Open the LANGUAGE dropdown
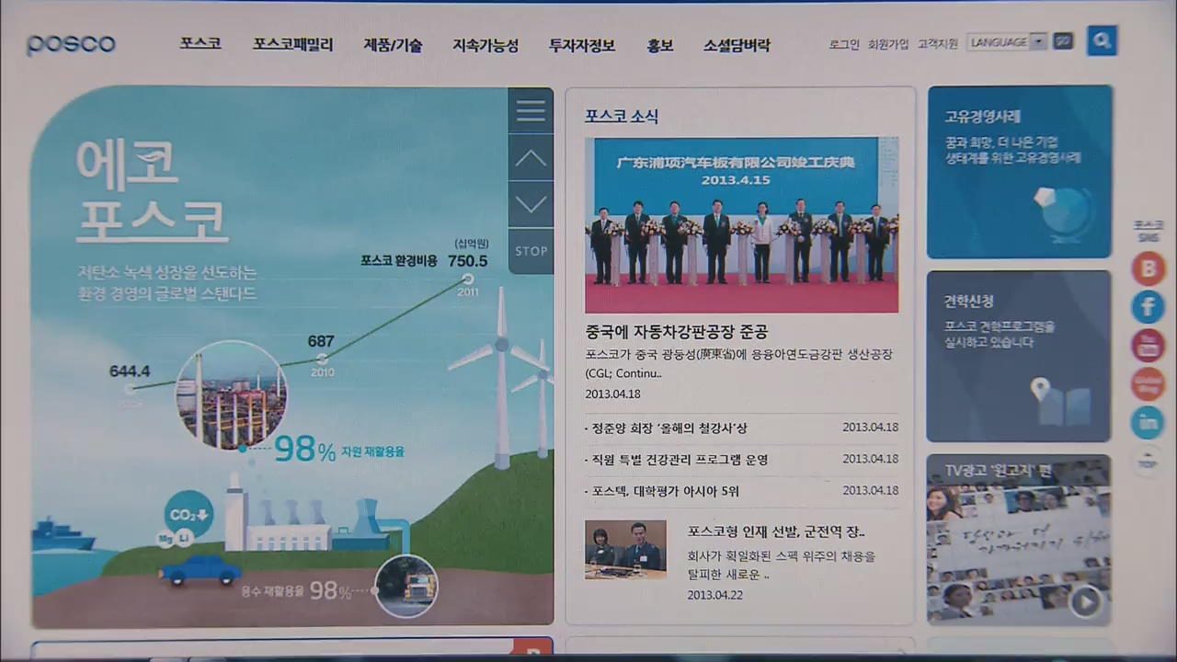The height and width of the screenshot is (662, 1177). (1007, 41)
